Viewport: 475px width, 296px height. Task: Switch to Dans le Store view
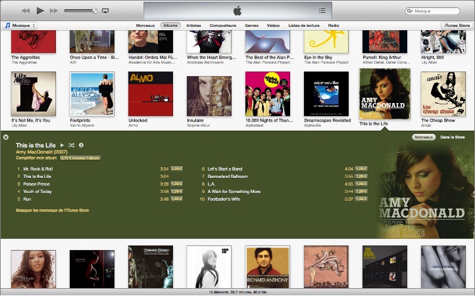click(x=452, y=137)
